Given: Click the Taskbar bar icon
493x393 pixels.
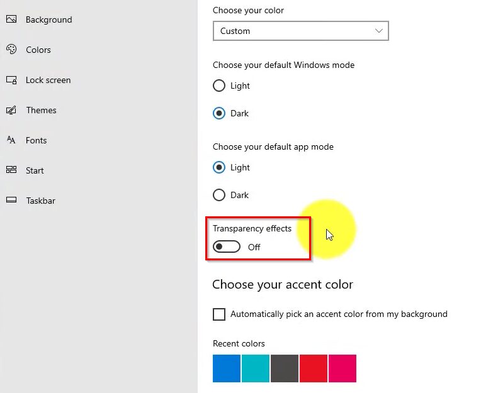Looking at the screenshot, I should [x=11, y=200].
